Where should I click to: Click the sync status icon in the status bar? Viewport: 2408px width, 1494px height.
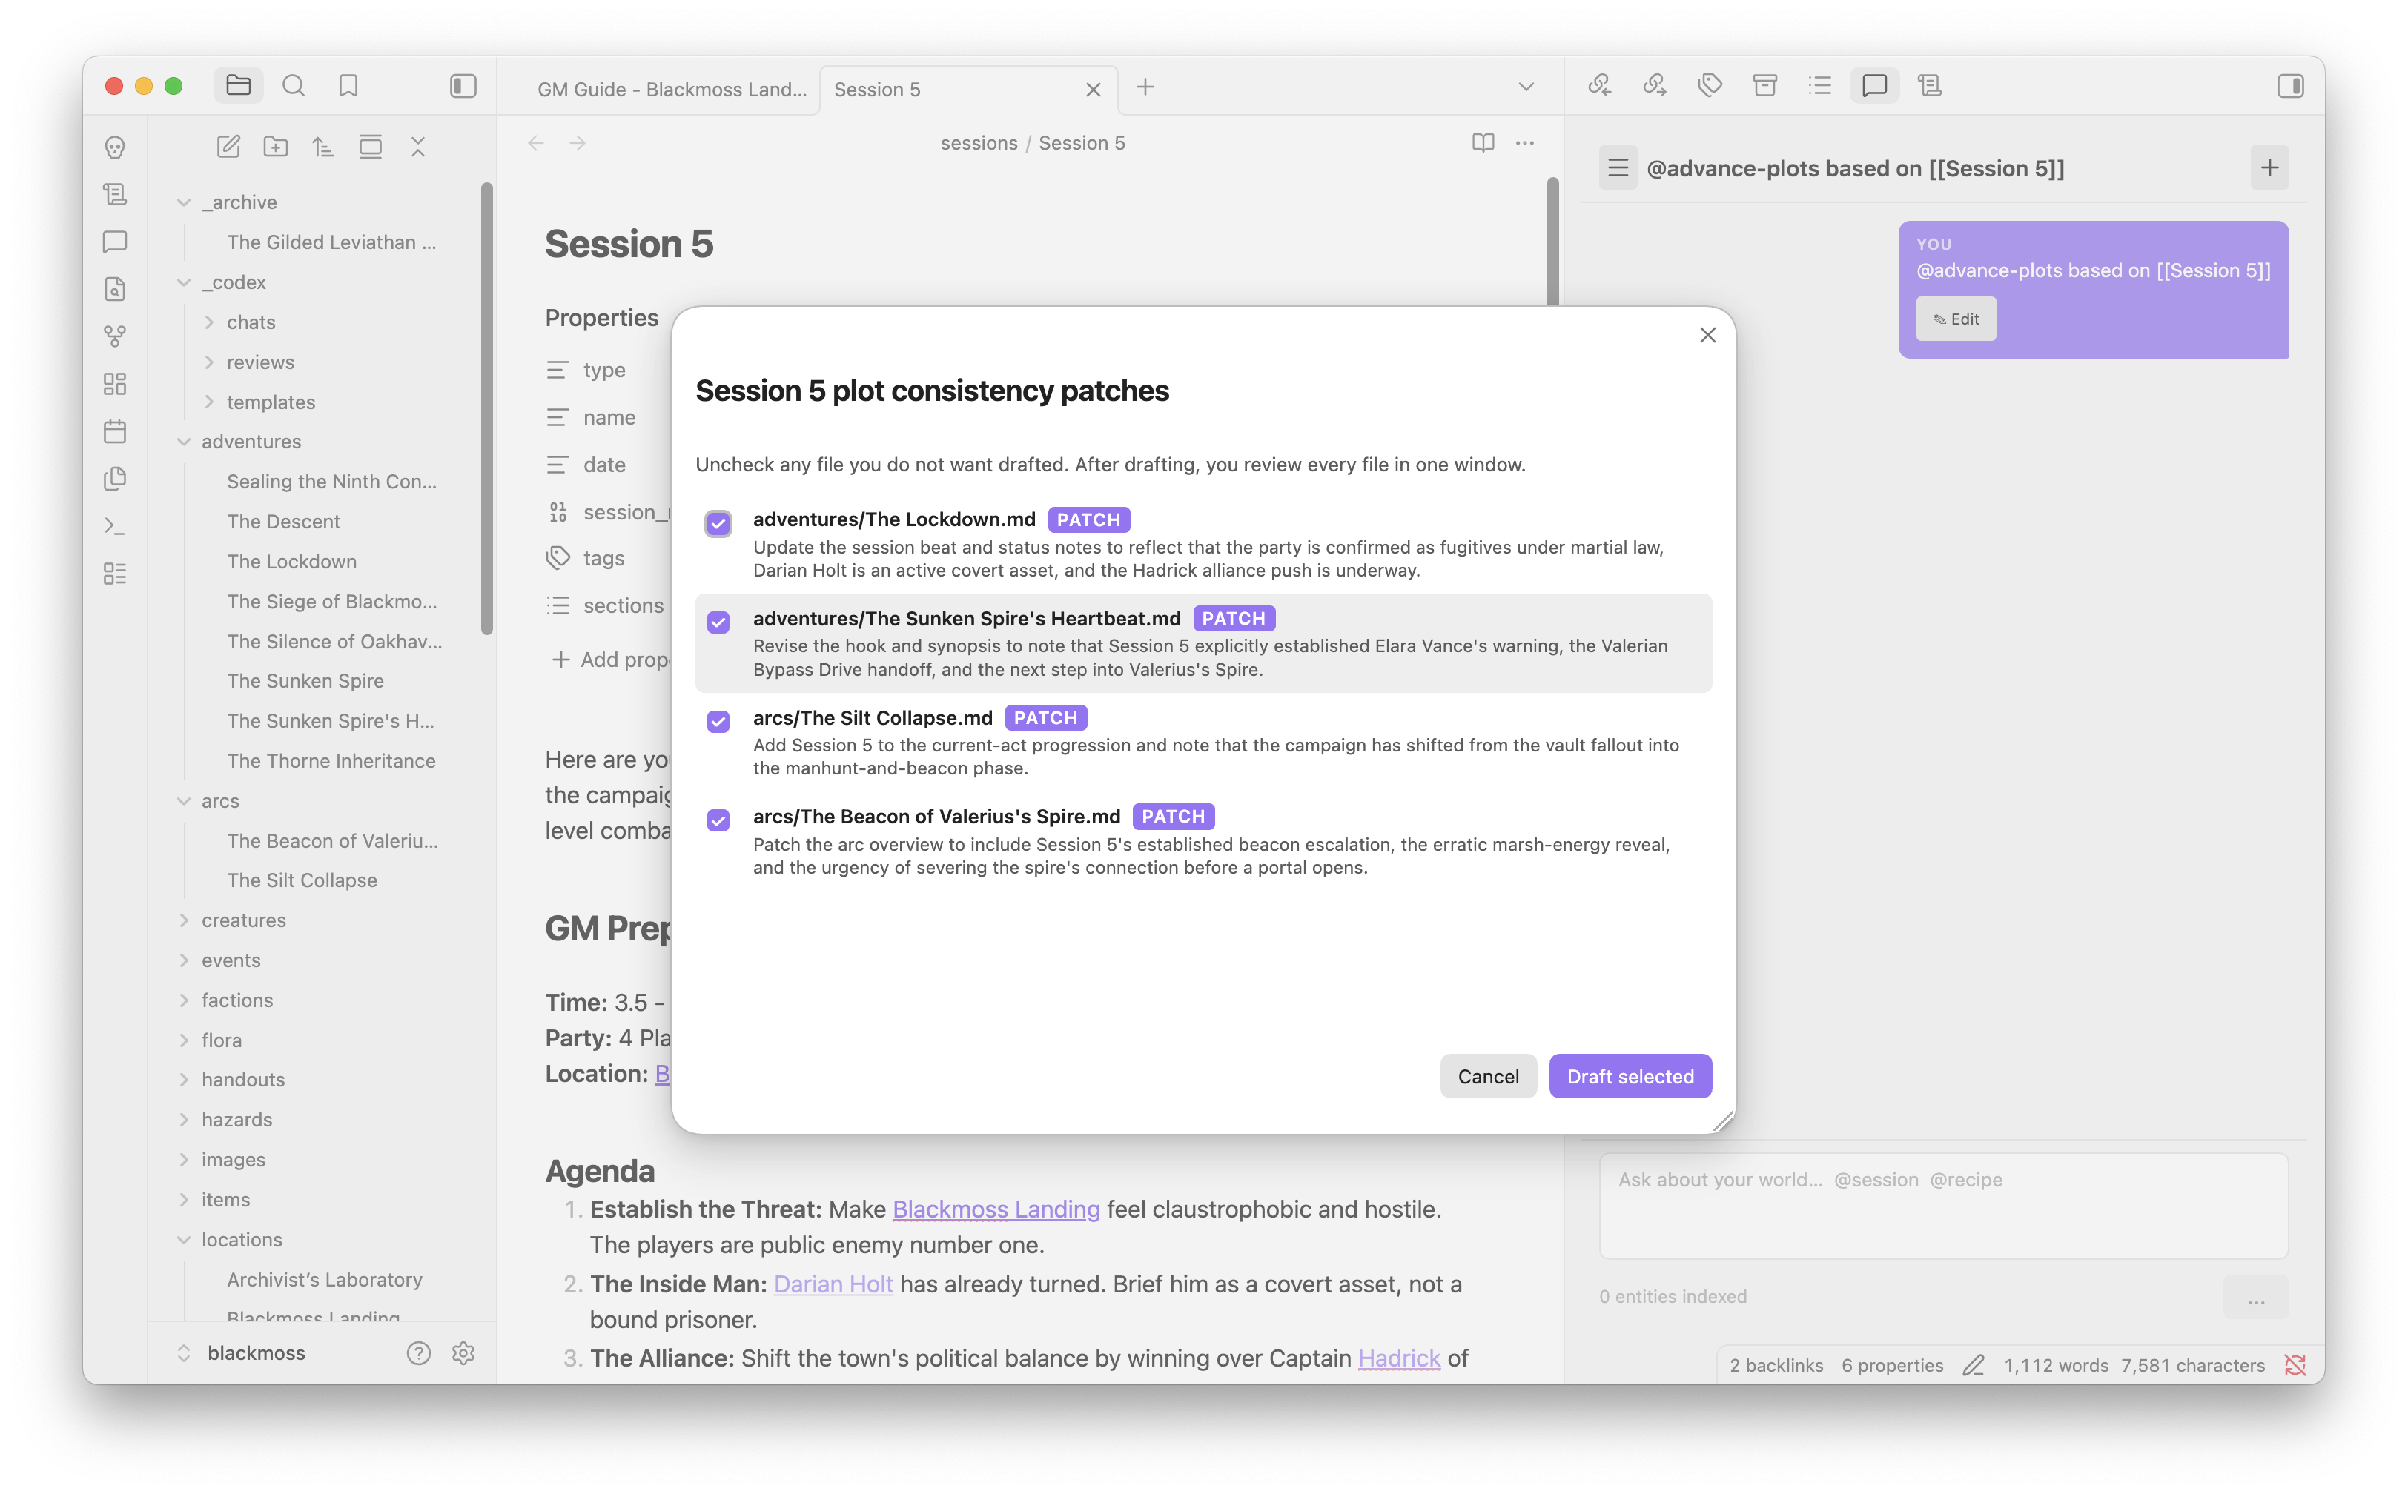[x=2295, y=1364]
